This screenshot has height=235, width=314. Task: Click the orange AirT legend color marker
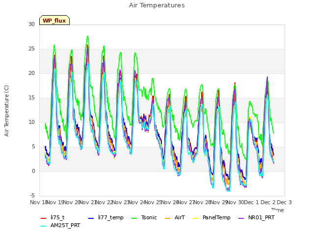point(168,218)
